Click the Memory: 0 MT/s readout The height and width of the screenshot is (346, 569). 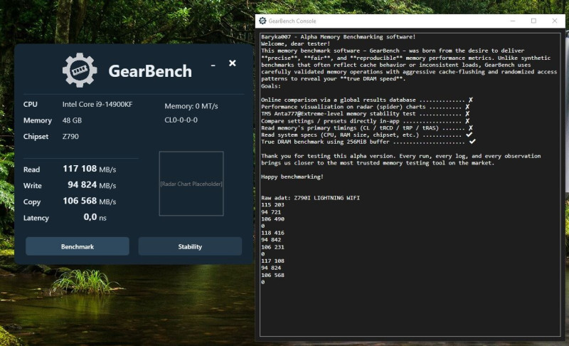(191, 106)
